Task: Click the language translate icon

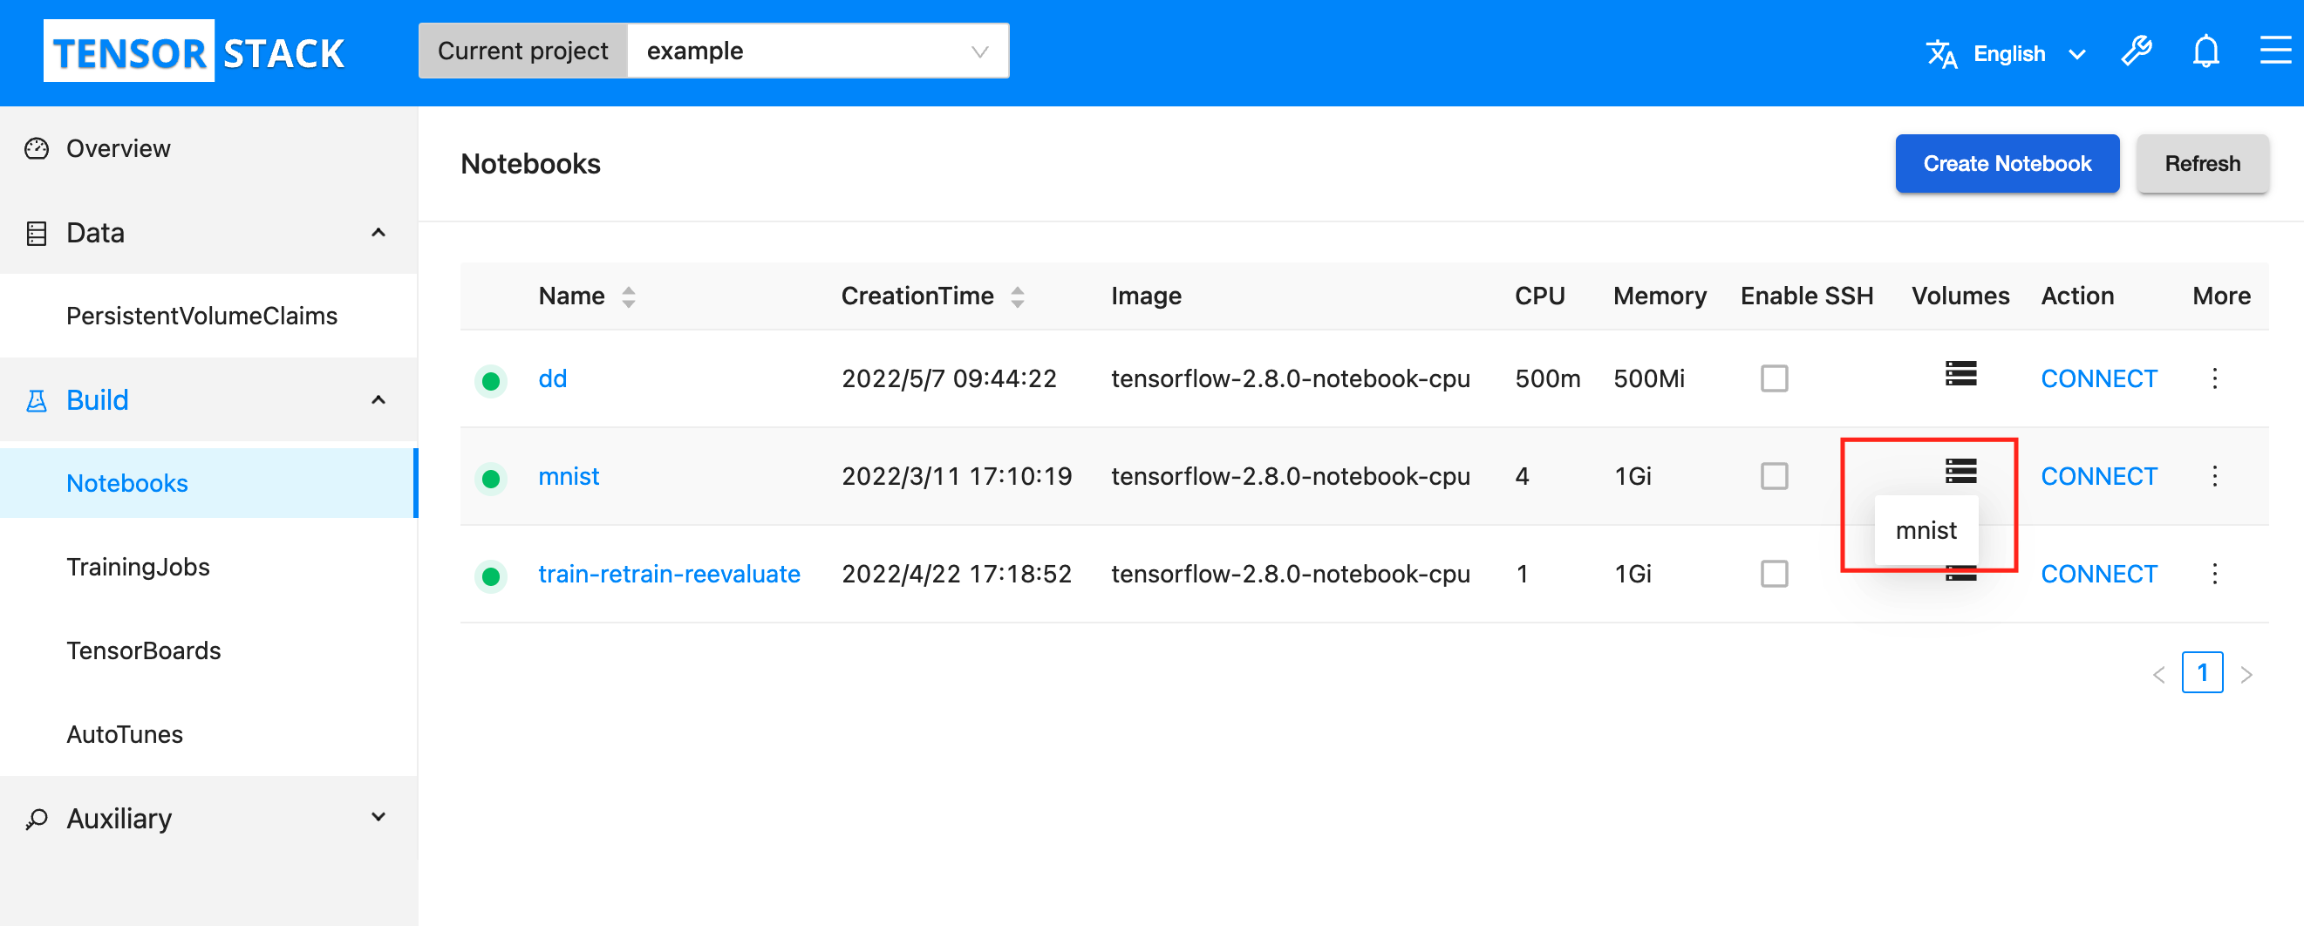Action: click(1942, 54)
